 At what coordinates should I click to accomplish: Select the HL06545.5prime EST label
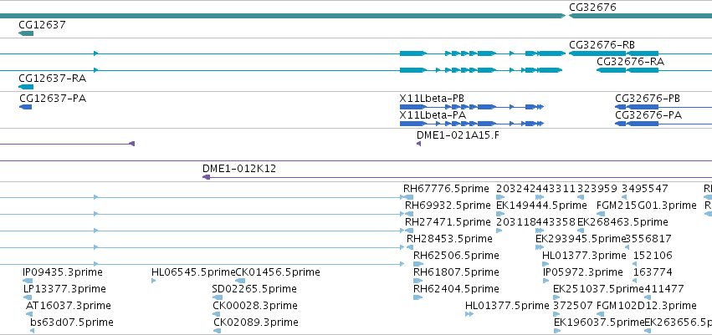[193, 272]
